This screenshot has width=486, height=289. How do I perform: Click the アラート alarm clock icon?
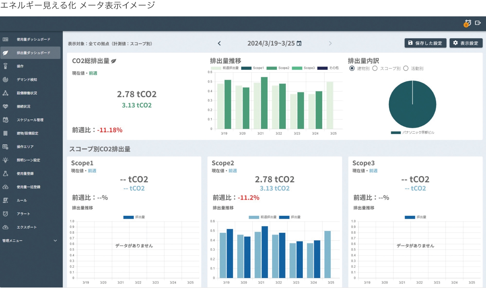(x=5, y=214)
